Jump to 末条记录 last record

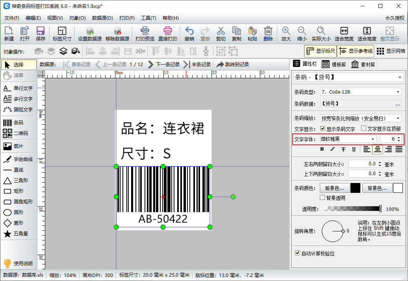click(197, 65)
